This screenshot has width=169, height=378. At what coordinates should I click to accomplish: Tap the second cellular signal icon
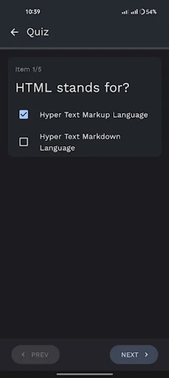[x=134, y=12]
